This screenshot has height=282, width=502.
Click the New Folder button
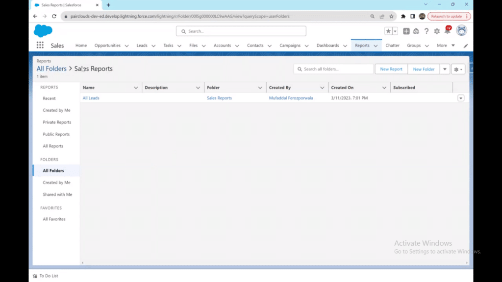pyautogui.click(x=424, y=69)
